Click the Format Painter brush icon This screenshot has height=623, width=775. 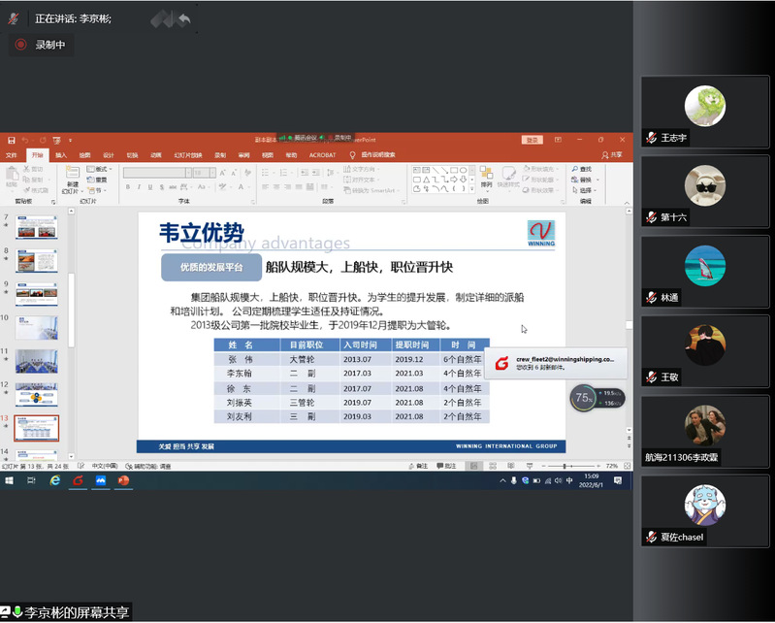click(27, 190)
